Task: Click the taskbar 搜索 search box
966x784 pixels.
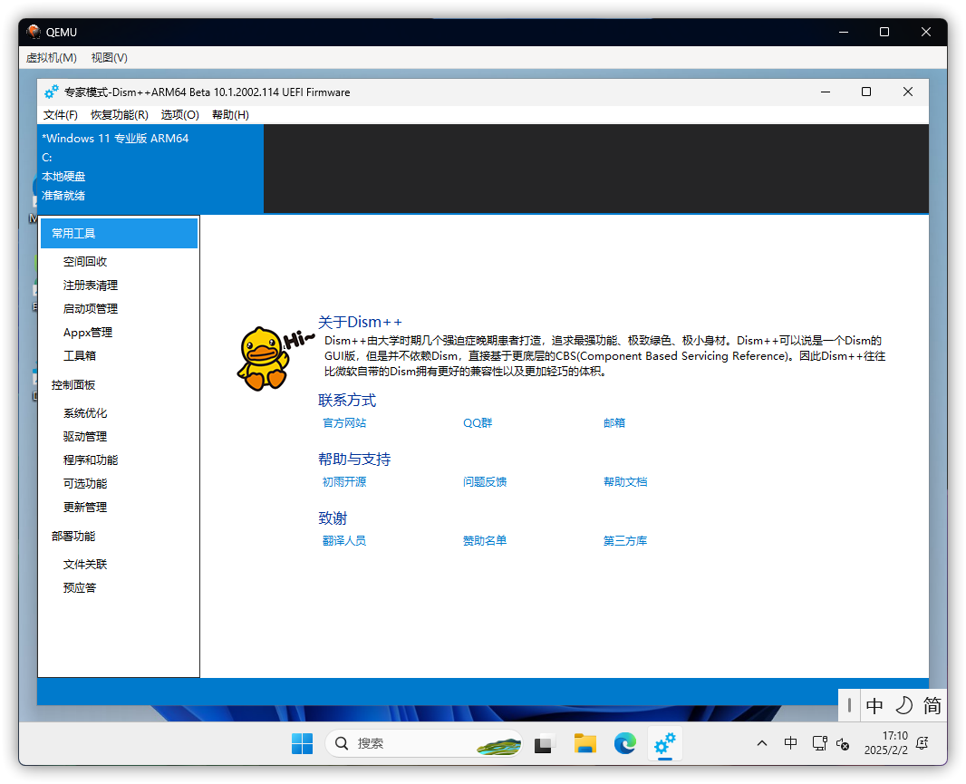Action: click(x=424, y=743)
